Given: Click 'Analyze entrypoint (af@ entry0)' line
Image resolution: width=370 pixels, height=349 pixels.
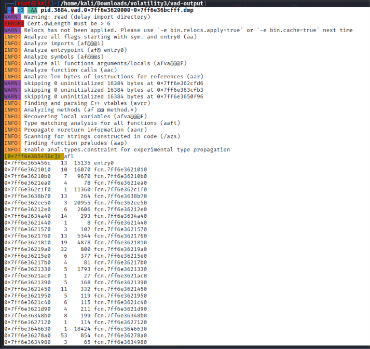Looking at the screenshot, I should [x=75, y=50].
